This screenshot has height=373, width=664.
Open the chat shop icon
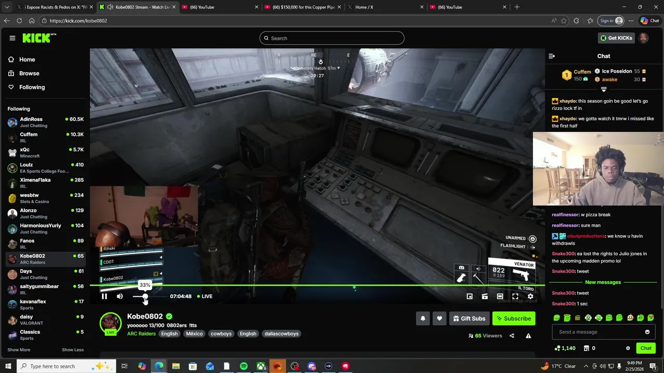pos(586,348)
